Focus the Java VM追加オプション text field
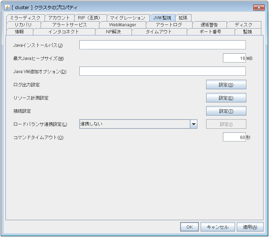This screenshot has width=269, height=237. point(162,71)
